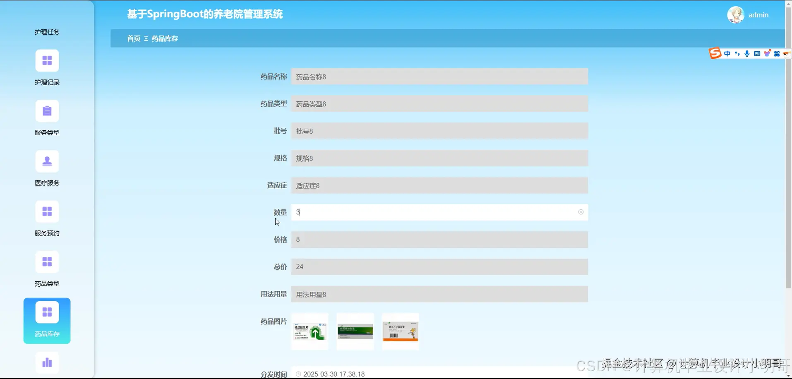Enable voice input on the Sogou toolbar

[x=747, y=53]
